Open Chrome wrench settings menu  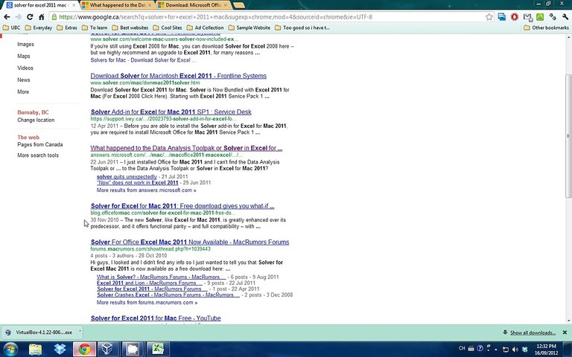(565, 17)
